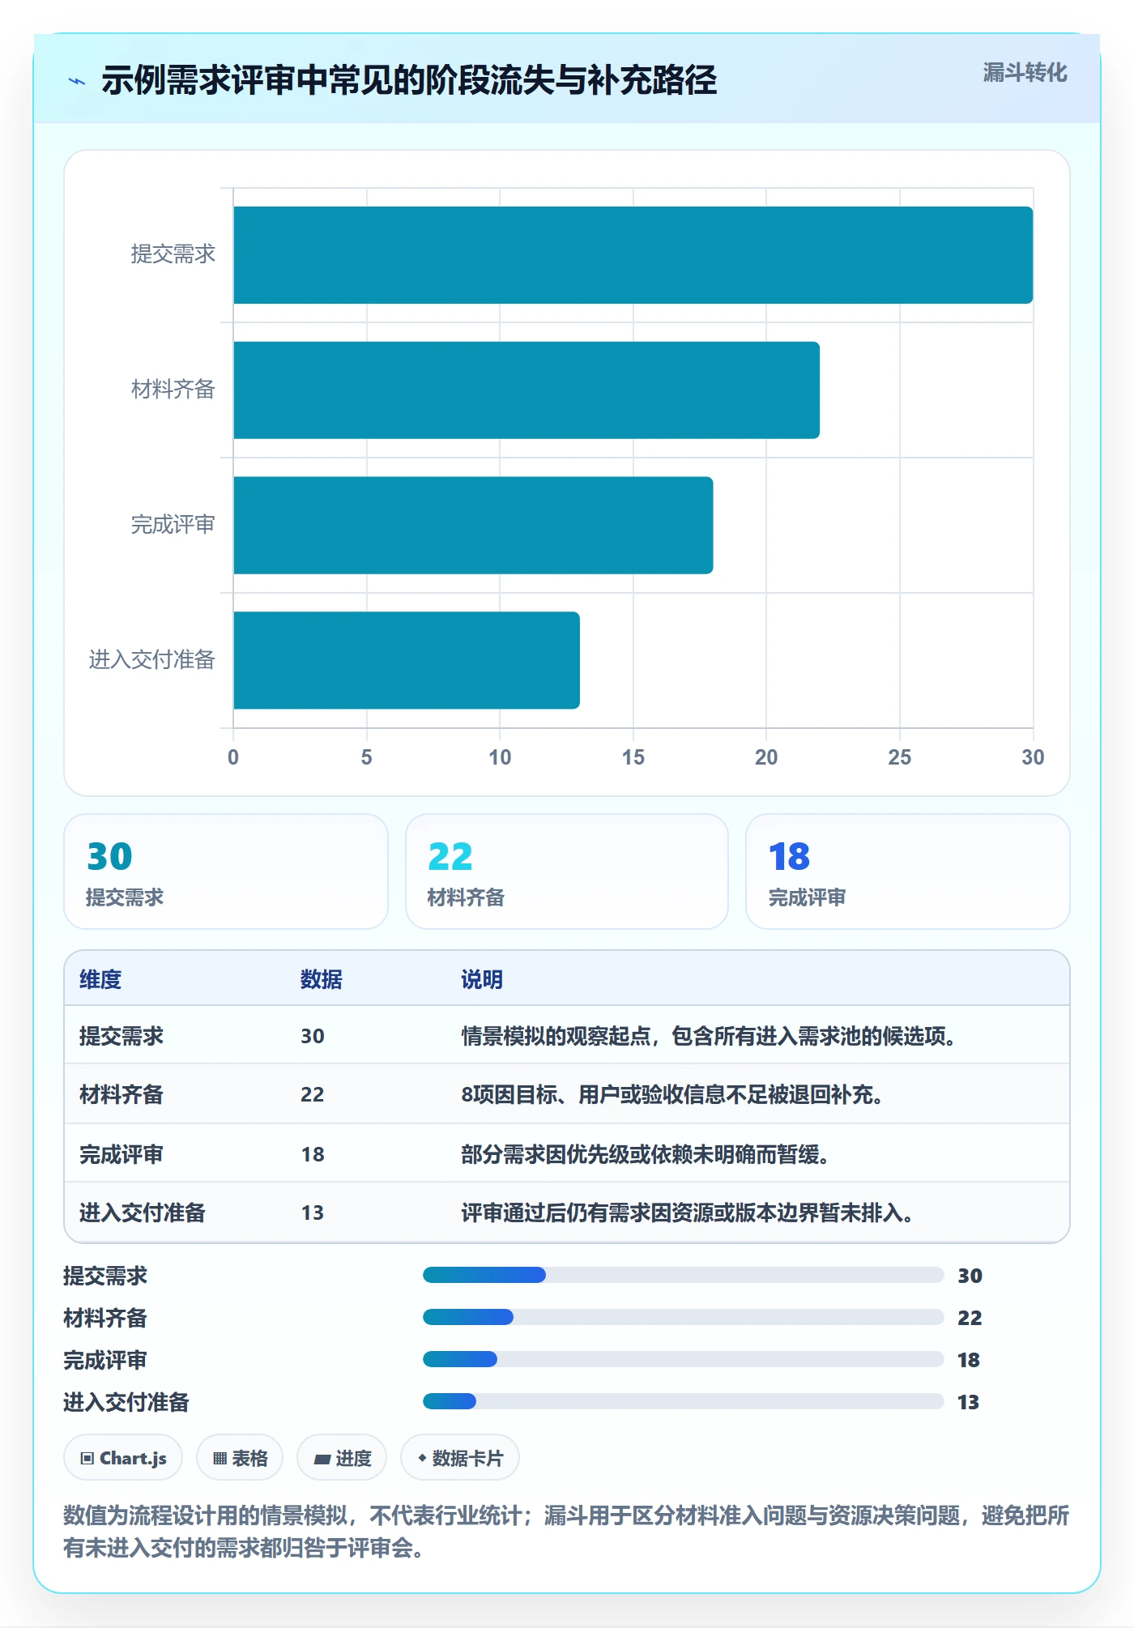
Task: Click the 数据 column header
Action: coord(322,979)
